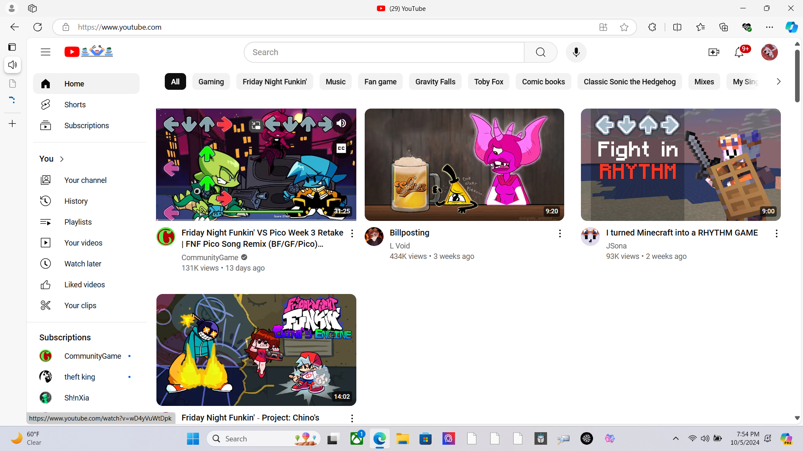Select the Gaming category chip

pos(211,82)
